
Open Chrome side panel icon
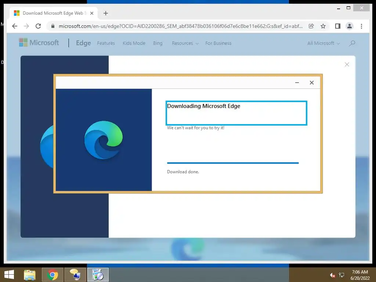click(x=338, y=26)
